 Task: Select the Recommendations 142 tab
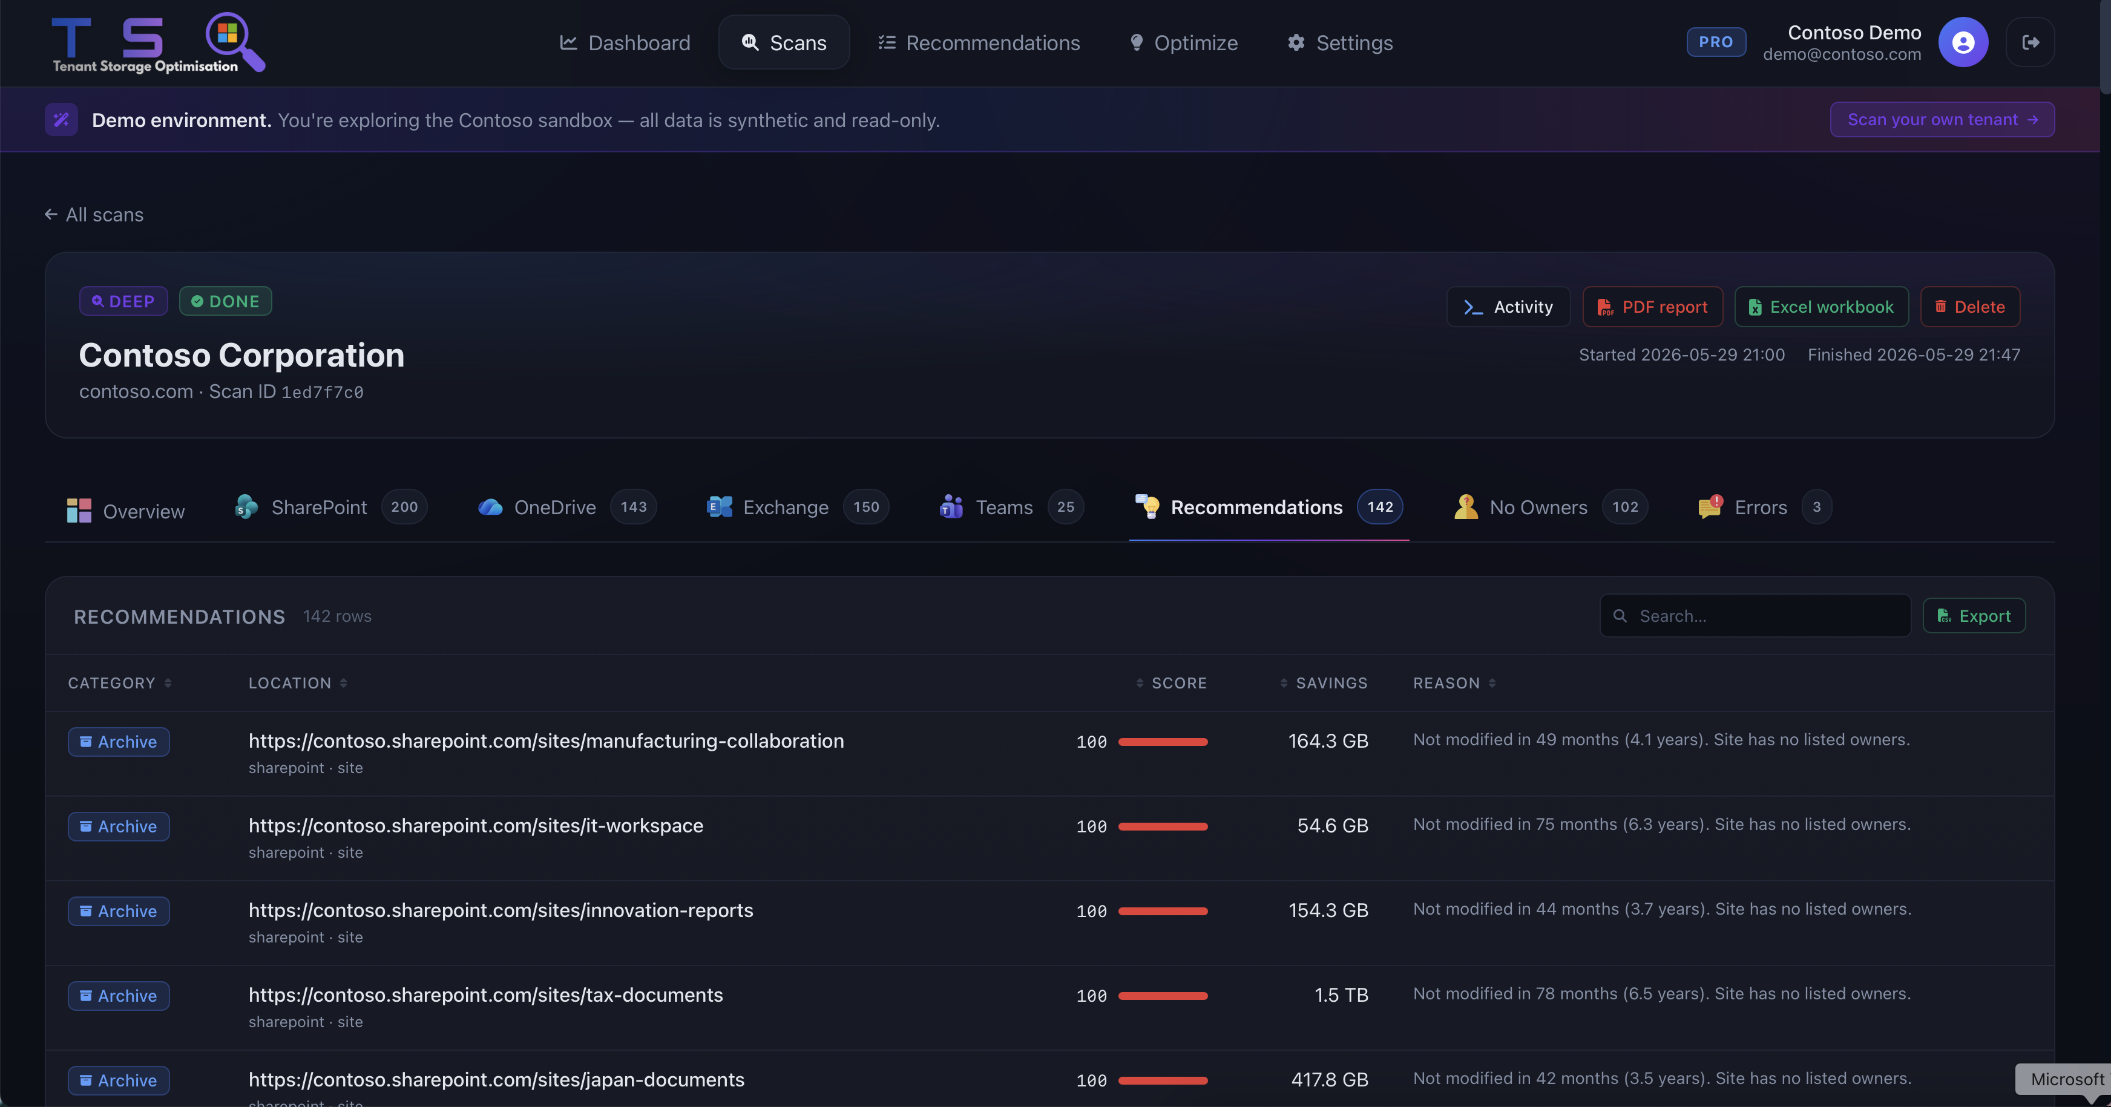pyautogui.click(x=1269, y=507)
